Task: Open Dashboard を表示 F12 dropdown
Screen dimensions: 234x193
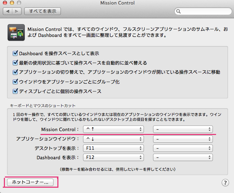Action: click(x=113, y=157)
